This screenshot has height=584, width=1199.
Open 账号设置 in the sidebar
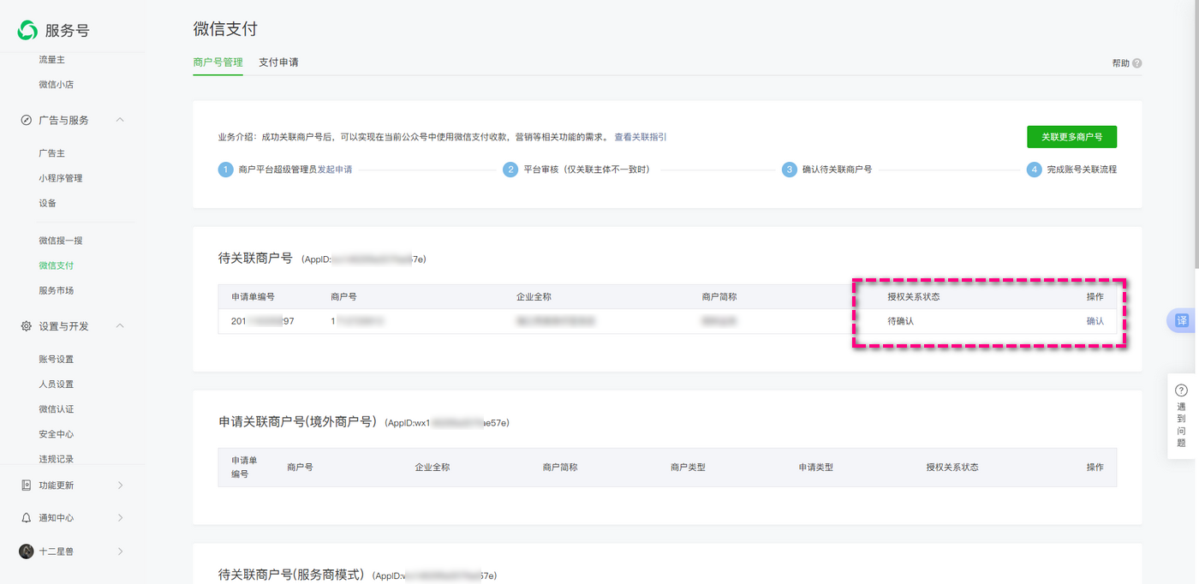click(57, 360)
